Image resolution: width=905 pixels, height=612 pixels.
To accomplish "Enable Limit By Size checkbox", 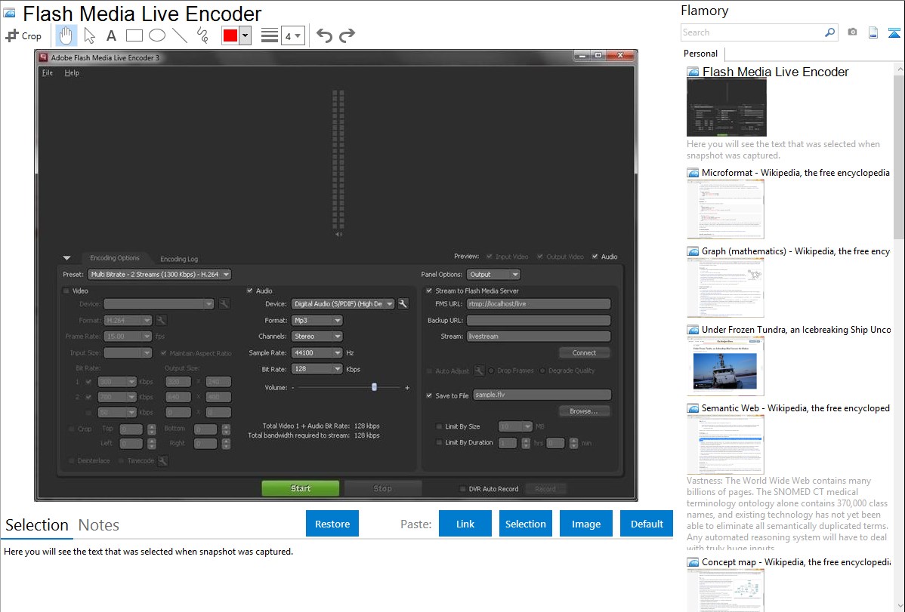I will coord(439,426).
